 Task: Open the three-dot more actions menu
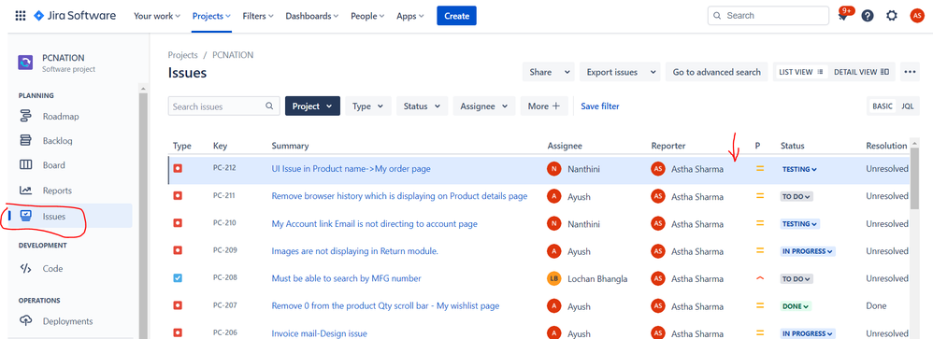[910, 72]
